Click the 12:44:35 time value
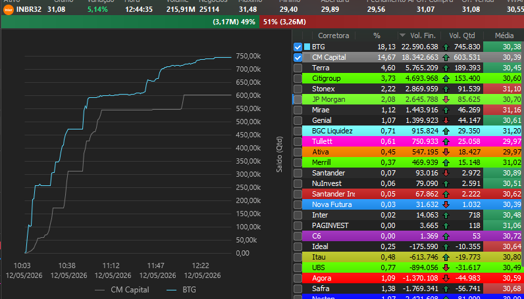The height and width of the screenshot is (299, 524). pyautogui.click(x=139, y=9)
